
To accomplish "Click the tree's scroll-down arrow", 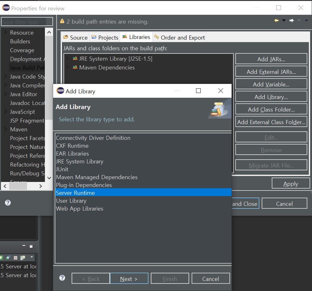I will (x=49, y=178).
